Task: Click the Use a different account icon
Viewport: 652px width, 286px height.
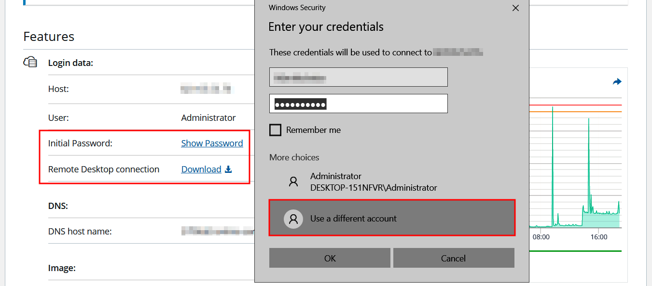Action: (293, 218)
